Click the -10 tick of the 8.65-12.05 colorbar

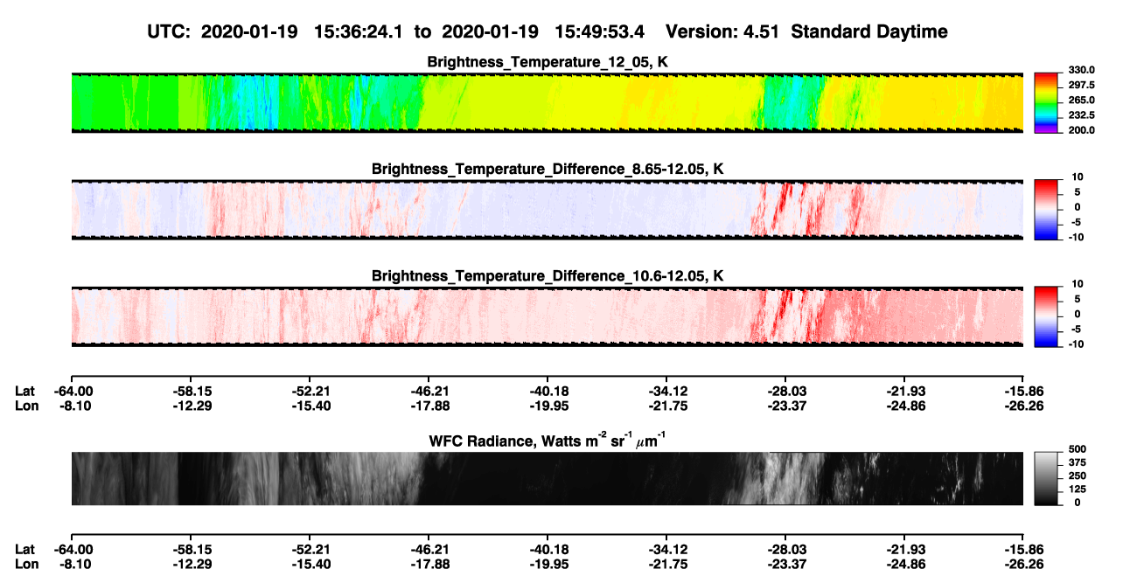click(1076, 237)
